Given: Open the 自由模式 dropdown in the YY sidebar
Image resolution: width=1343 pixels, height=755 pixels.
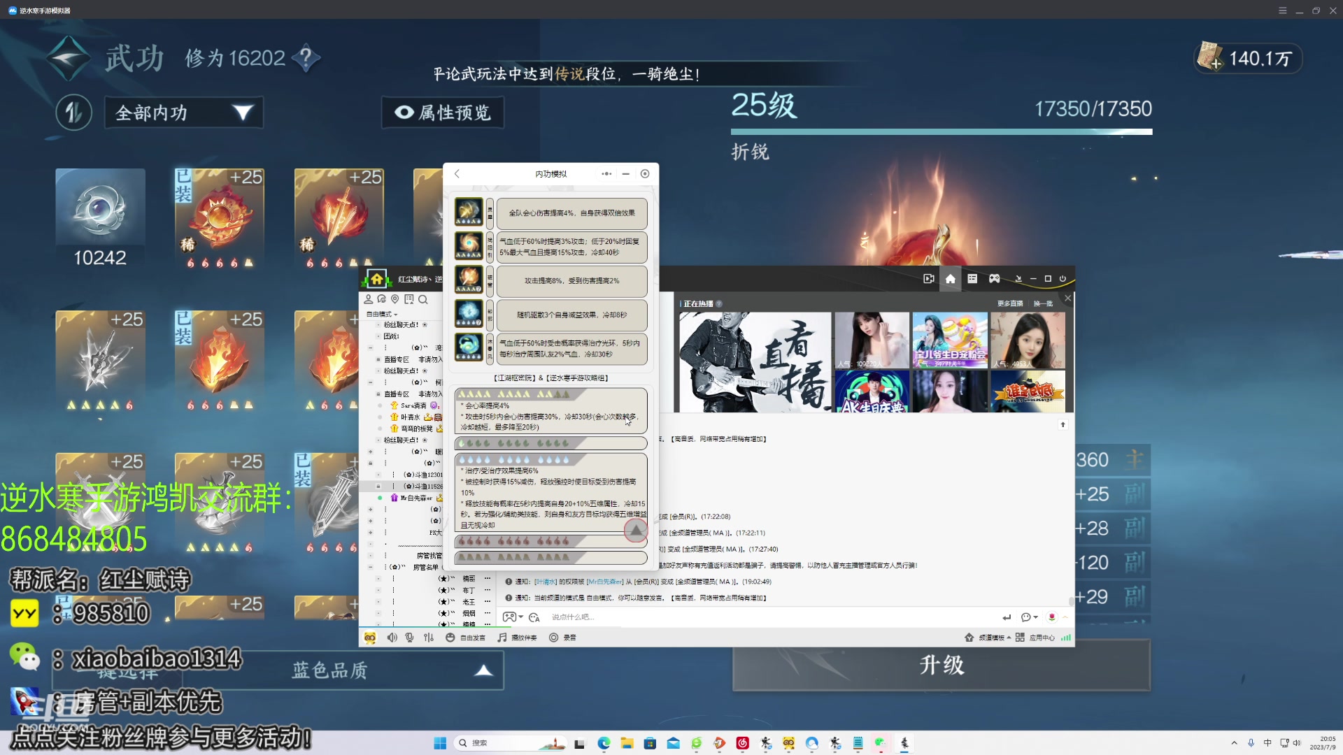Looking at the screenshot, I should tap(382, 315).
